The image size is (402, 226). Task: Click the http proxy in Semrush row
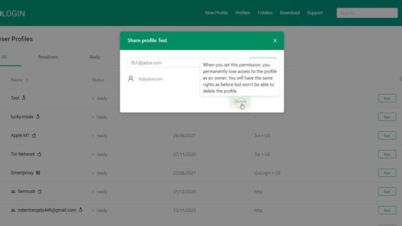[x=258, y=191]
